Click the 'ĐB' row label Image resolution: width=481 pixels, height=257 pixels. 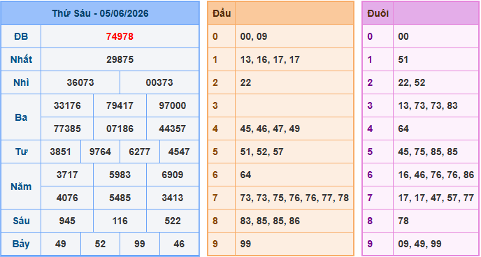pyautogui.click(x=21, y=36)
